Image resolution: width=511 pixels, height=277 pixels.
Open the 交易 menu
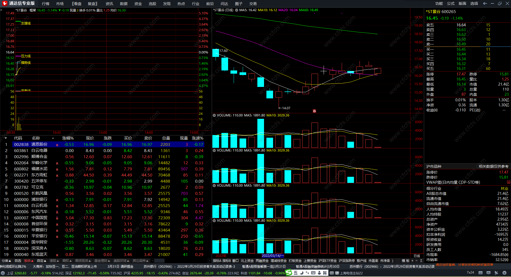coord(253,4)
